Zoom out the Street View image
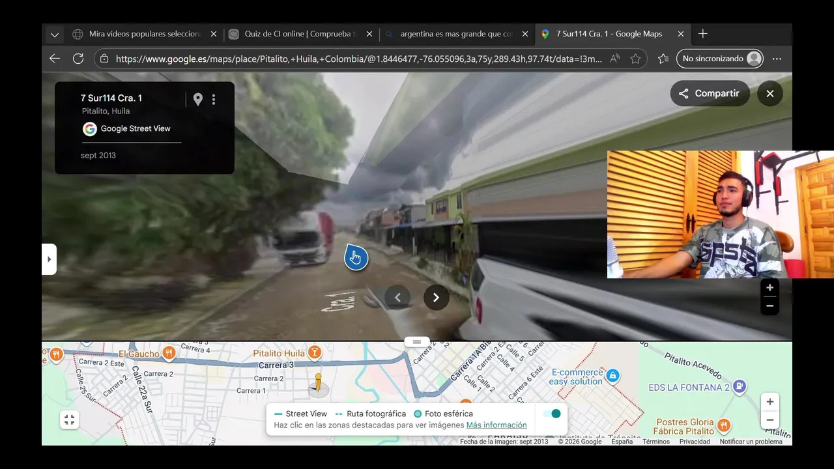Image resolution: width=834 pixels, height=469 pixels. (x=769, y=306)
